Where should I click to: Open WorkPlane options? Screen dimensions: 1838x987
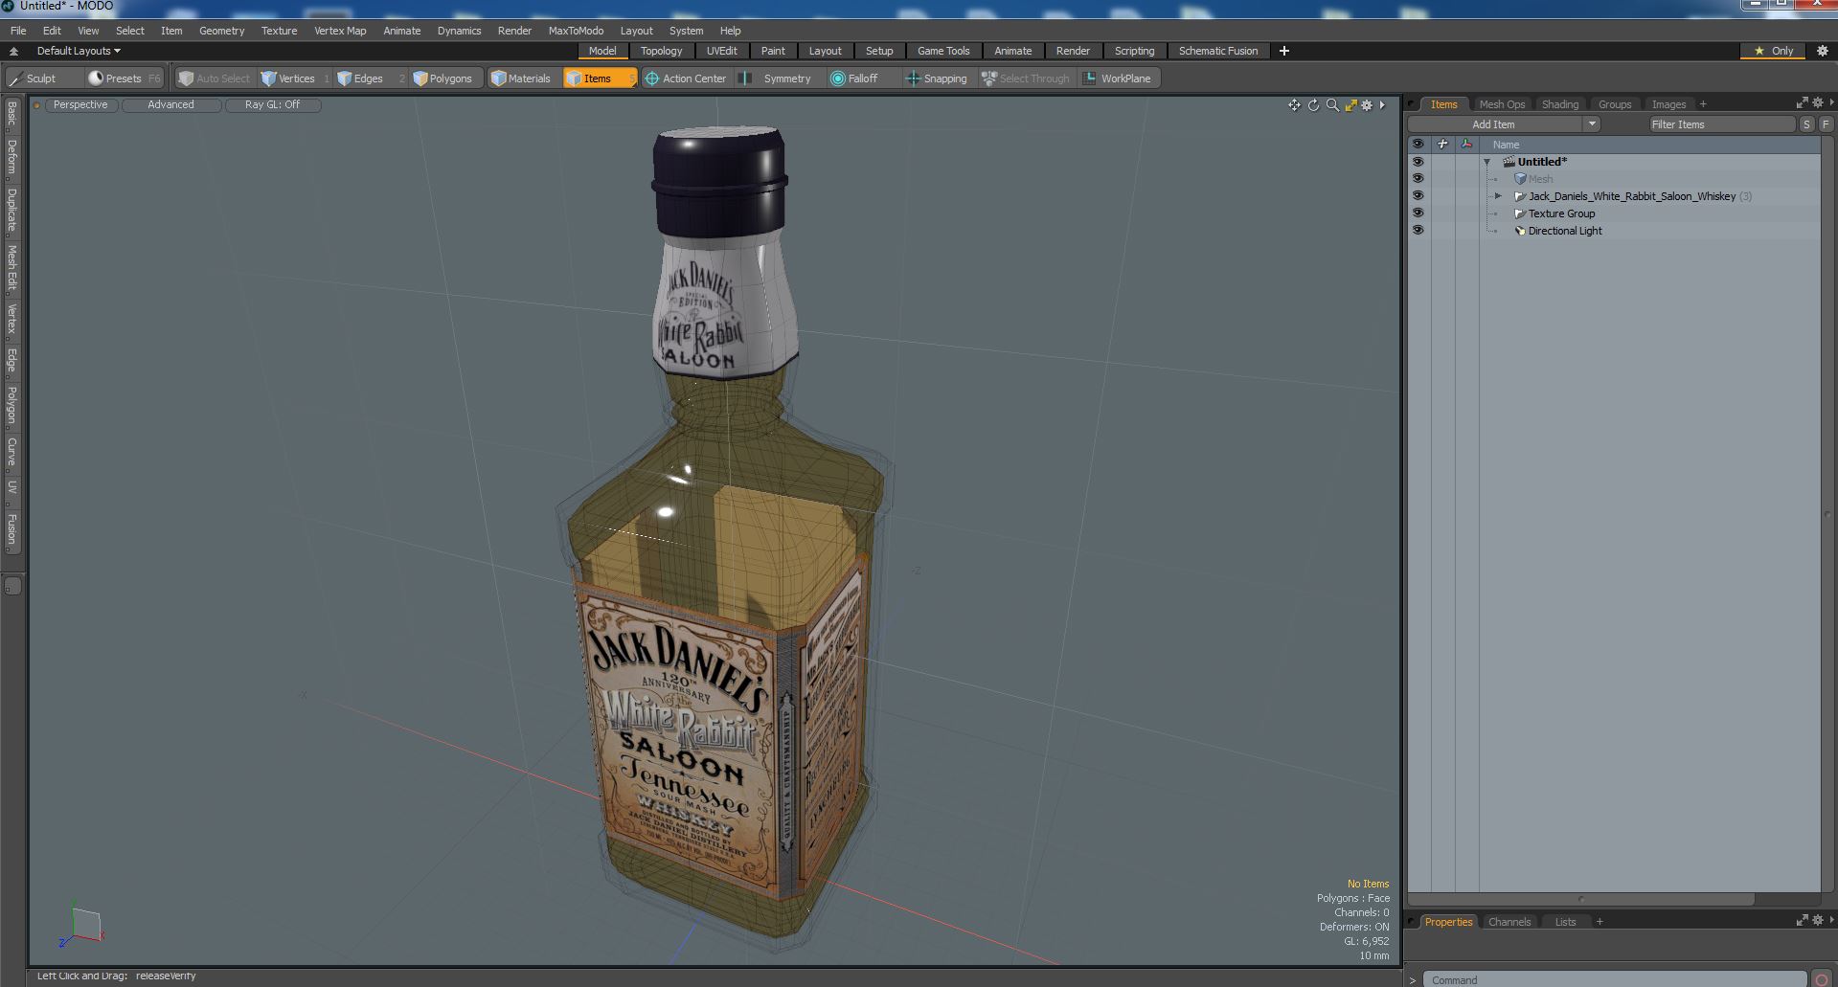[1119, 79]
